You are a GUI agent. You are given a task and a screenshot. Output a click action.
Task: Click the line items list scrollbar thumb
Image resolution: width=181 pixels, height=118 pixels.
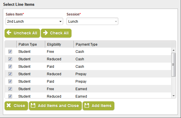pyautogui.click(x=173, y=65)
